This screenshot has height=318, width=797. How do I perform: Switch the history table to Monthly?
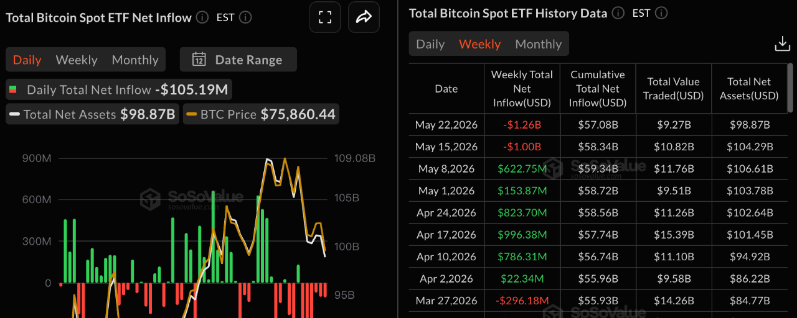(x=539, y=44)
